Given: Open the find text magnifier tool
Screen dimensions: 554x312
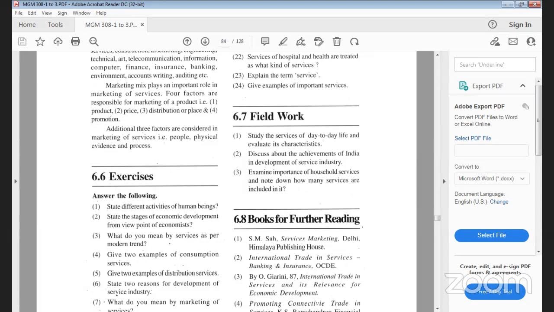Looking at the screenshot, I should pos(93,42).
